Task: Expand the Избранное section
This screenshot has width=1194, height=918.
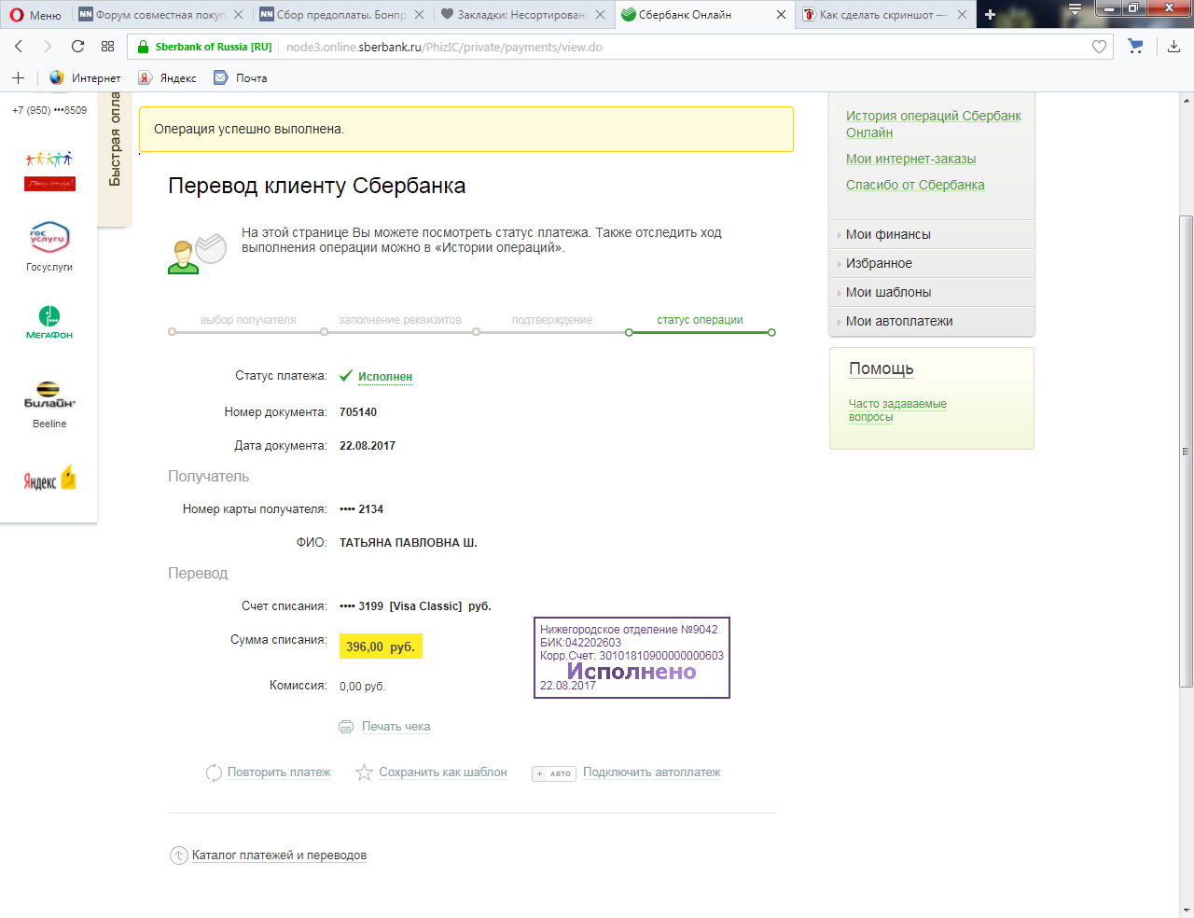Action: point(932,263)
